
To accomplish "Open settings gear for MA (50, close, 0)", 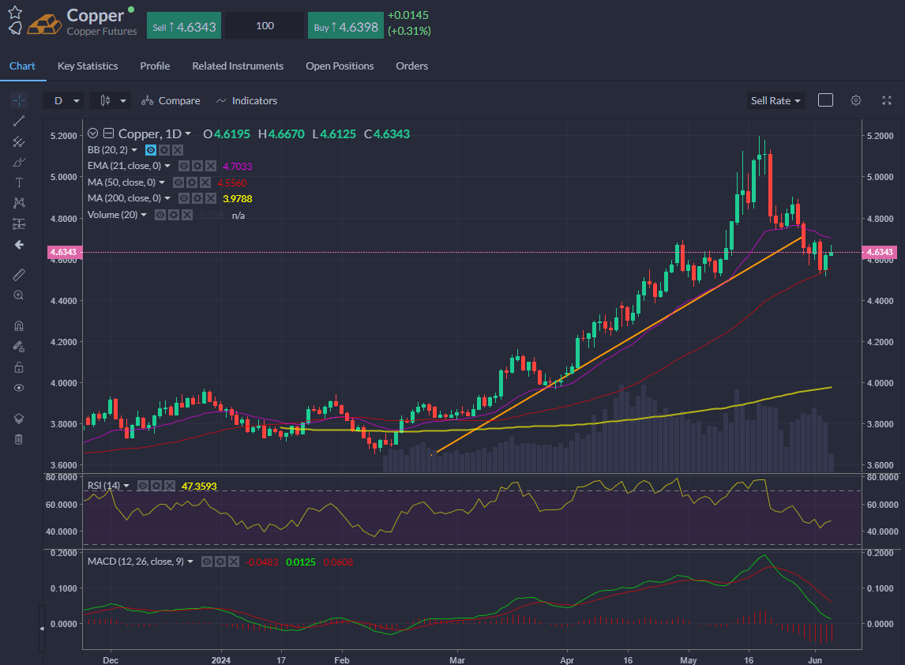I will (x=192, y=182).
